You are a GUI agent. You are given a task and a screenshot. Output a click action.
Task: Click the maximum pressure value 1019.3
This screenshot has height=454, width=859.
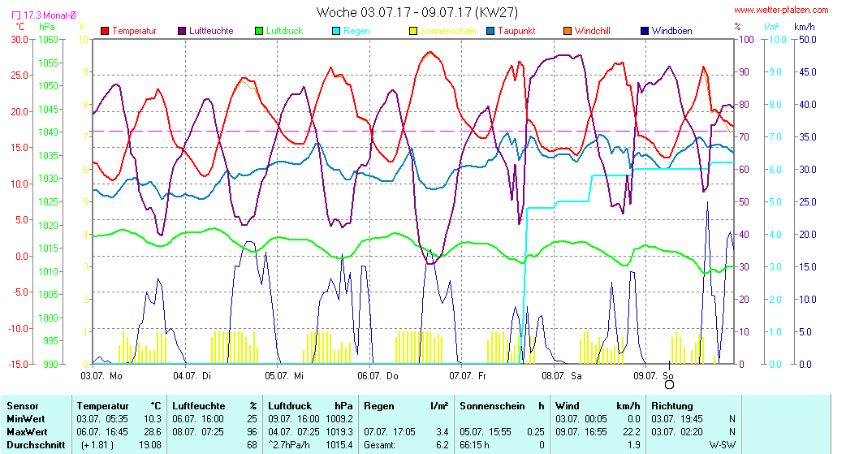[x=339, y=432]
